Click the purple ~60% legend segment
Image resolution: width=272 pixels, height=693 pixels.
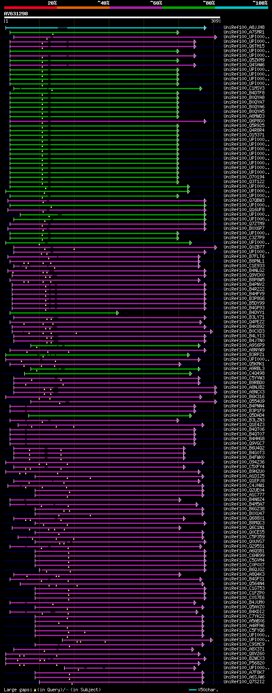136,8
